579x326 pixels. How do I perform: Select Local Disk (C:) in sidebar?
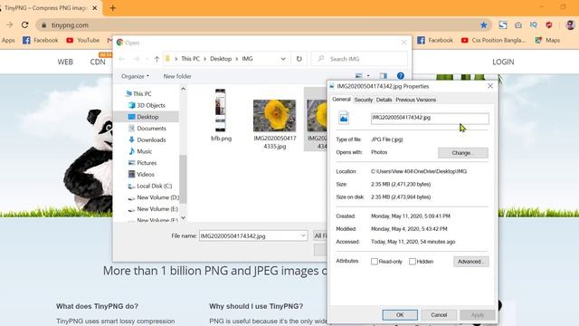[150, 186]
